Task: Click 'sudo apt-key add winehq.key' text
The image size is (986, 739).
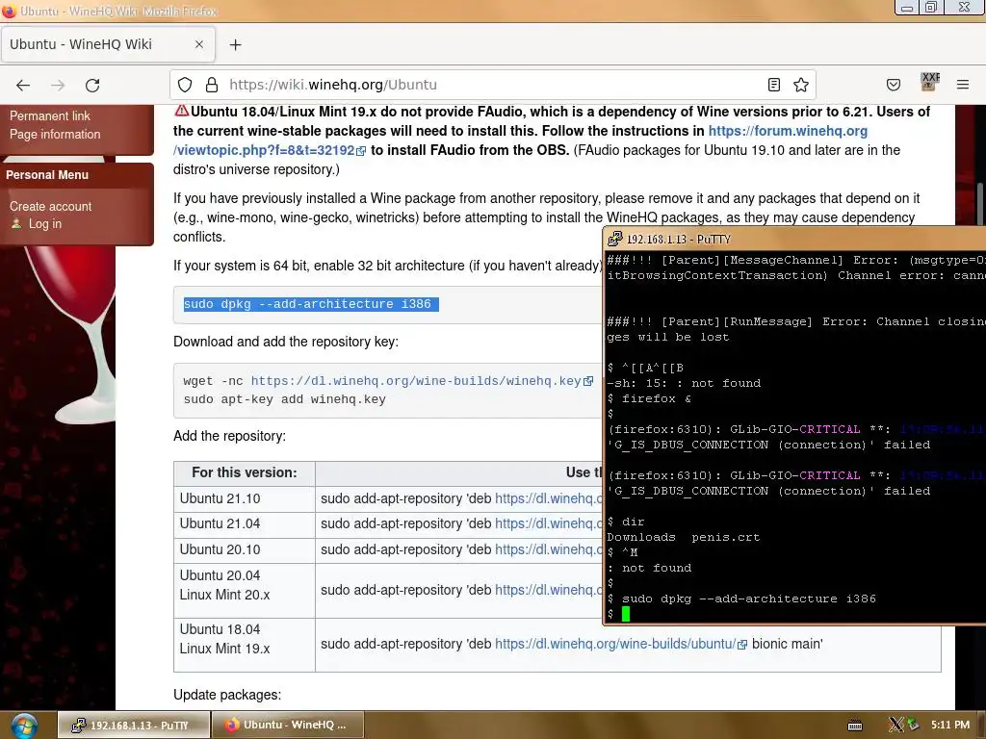Action: pos(285,399)
